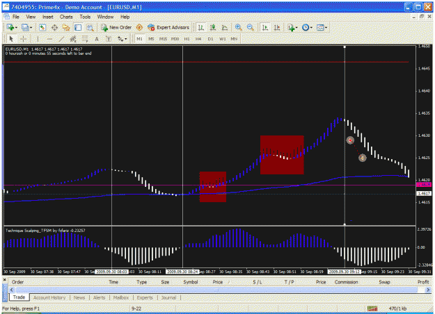Select the trendline drawing tool
Image resolution: width=435 pixels, height=314 pixels.
tap(61, 39)
